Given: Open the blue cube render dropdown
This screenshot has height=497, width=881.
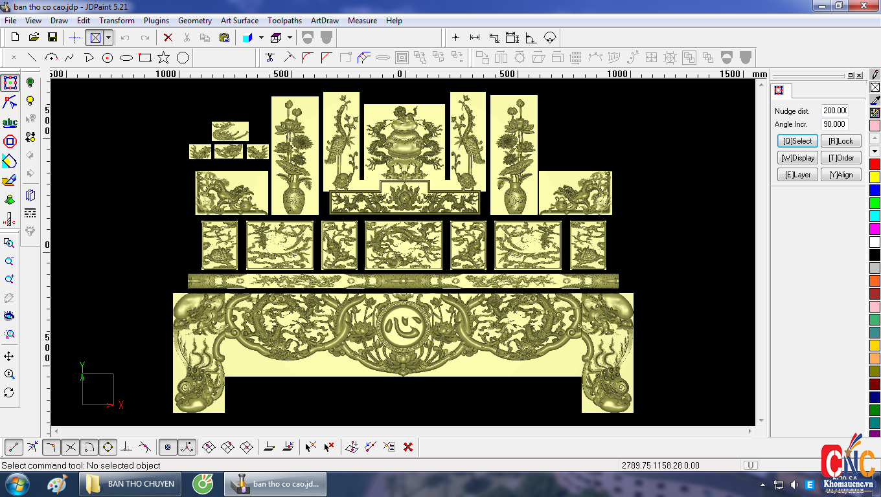Looking at the screenshot, I should pyautogui.click(x=261, y=38).
